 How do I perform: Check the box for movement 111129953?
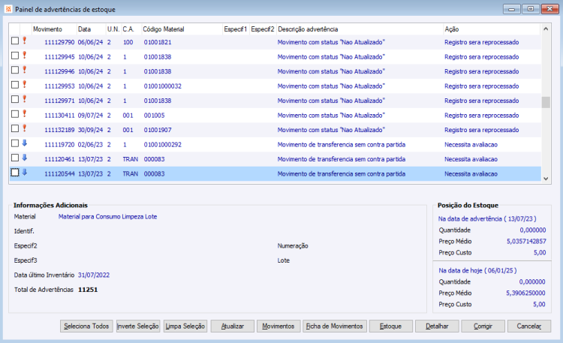click(x=15, y=85)
